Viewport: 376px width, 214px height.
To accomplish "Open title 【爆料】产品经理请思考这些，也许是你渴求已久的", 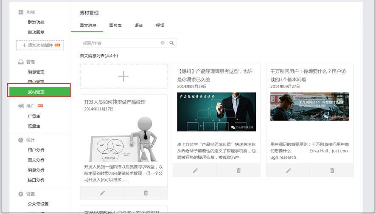I will [x=215, y=75].
